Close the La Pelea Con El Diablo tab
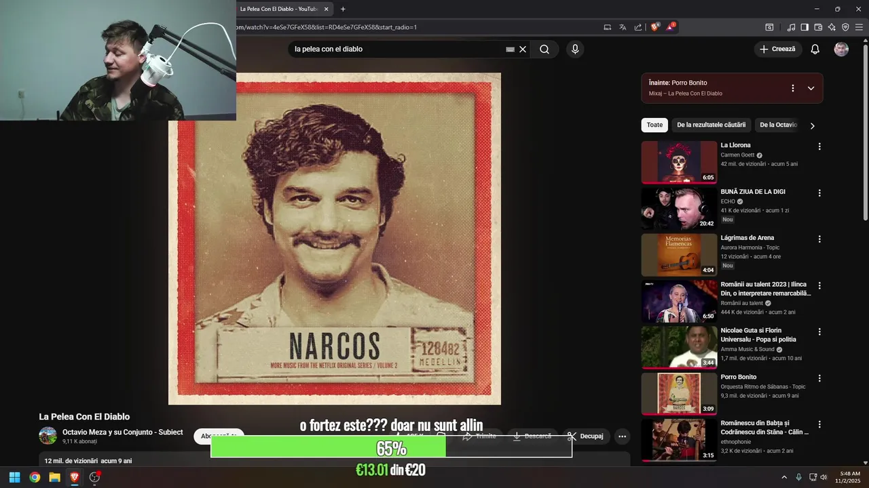Screen dimensions: 869x488 327,9
